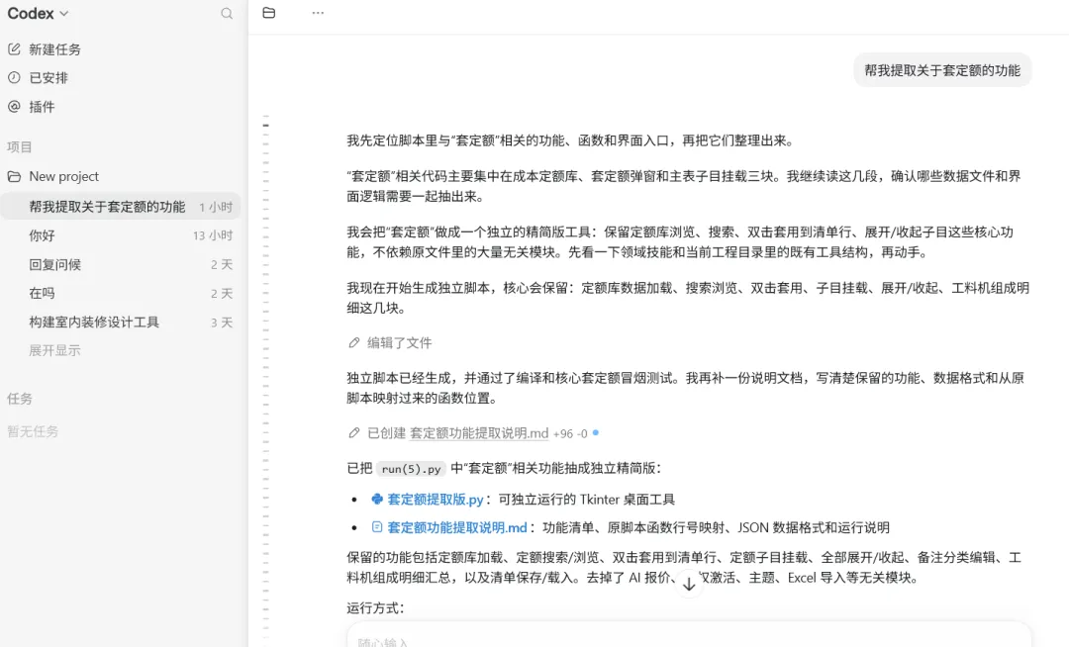Open the 插件 plugins page
Screen dimensions: 1069x647
click(x=42, y=106)
